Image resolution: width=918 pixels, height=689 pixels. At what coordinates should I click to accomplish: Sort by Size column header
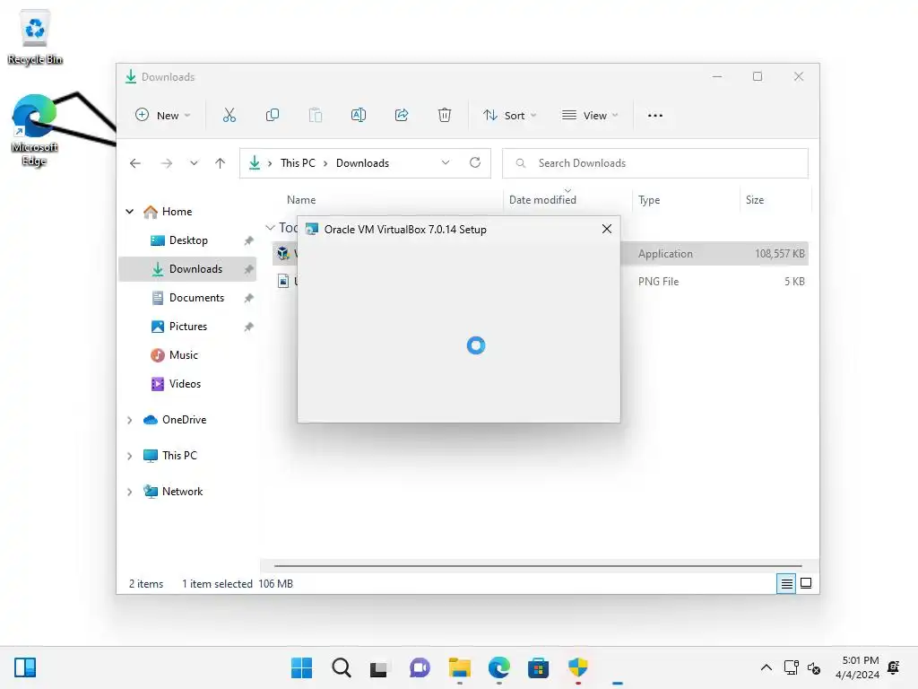[x=755, y=200]
